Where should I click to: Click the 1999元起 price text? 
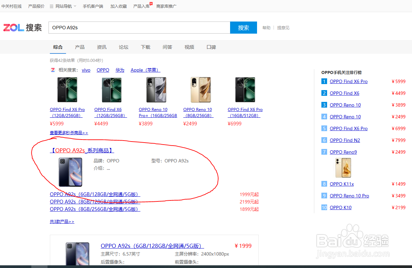tap(249, 194)
